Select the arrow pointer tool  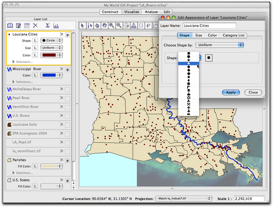(x=82, y=26)
